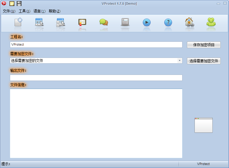This screenshot has width=229, height=168.
Task: Click the yellow note icon in title bar
Action: (12, 4)
